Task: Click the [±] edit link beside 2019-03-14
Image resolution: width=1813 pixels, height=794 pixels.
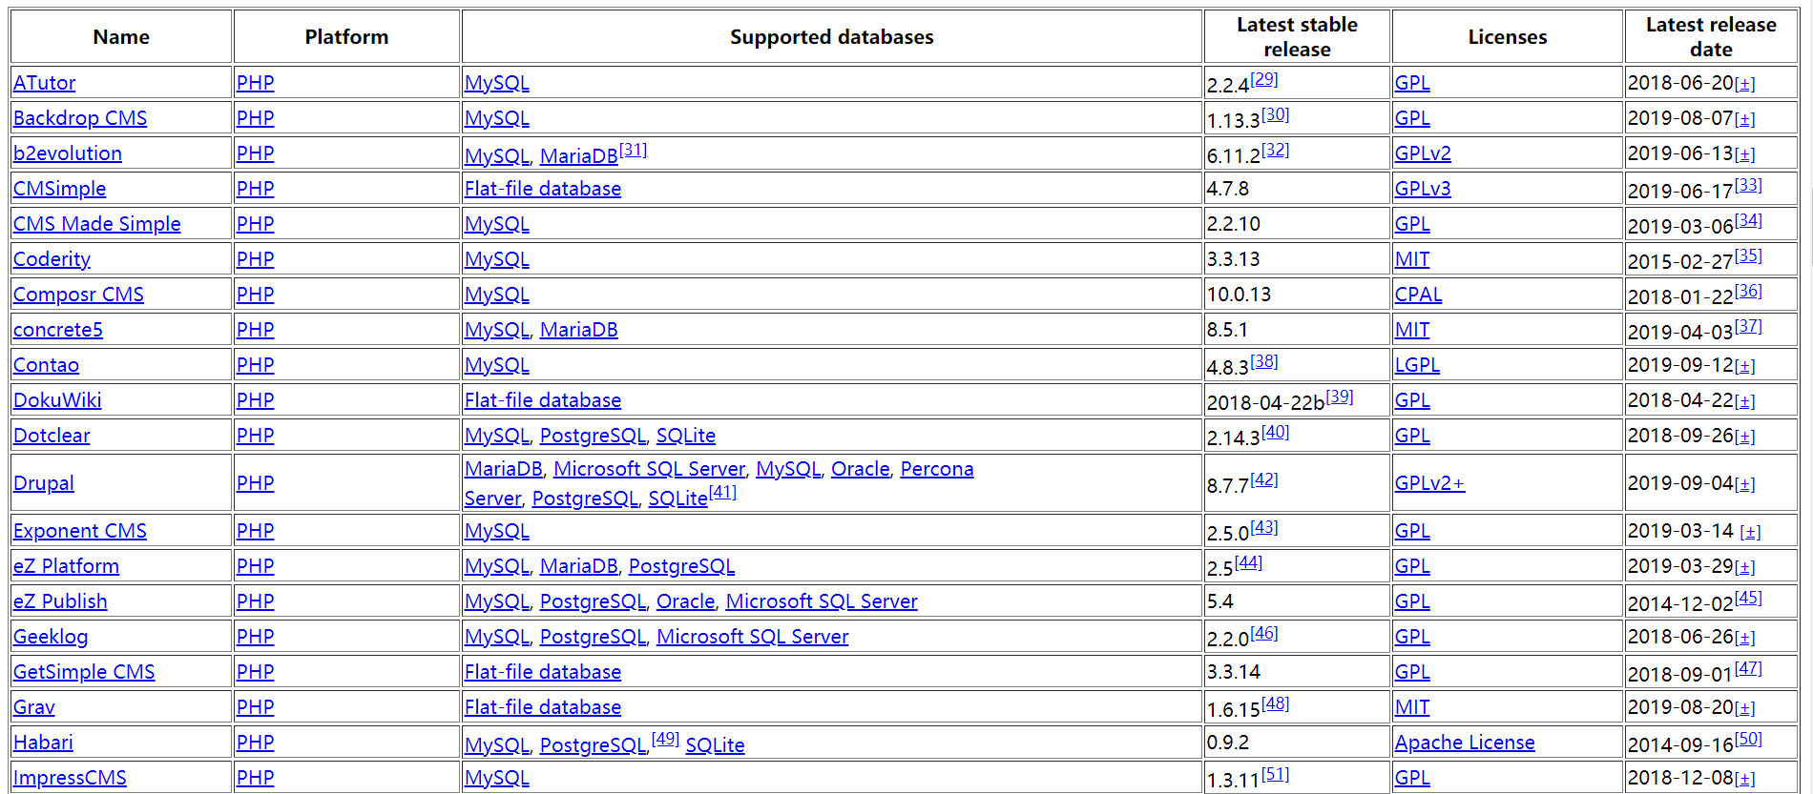Action: 1750,533
